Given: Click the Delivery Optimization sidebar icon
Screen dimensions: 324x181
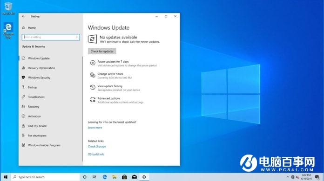Looking at the screenshot, I should [x=24, y=68].
